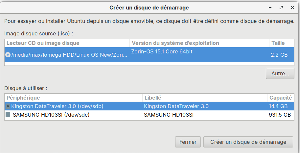Open the Autre... file chooser
300x153 pixels.
[280, 74]
